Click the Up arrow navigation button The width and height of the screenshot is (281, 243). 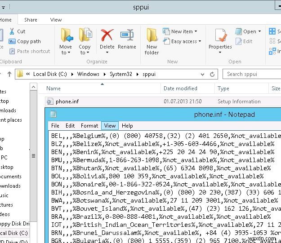pos(9,74)
